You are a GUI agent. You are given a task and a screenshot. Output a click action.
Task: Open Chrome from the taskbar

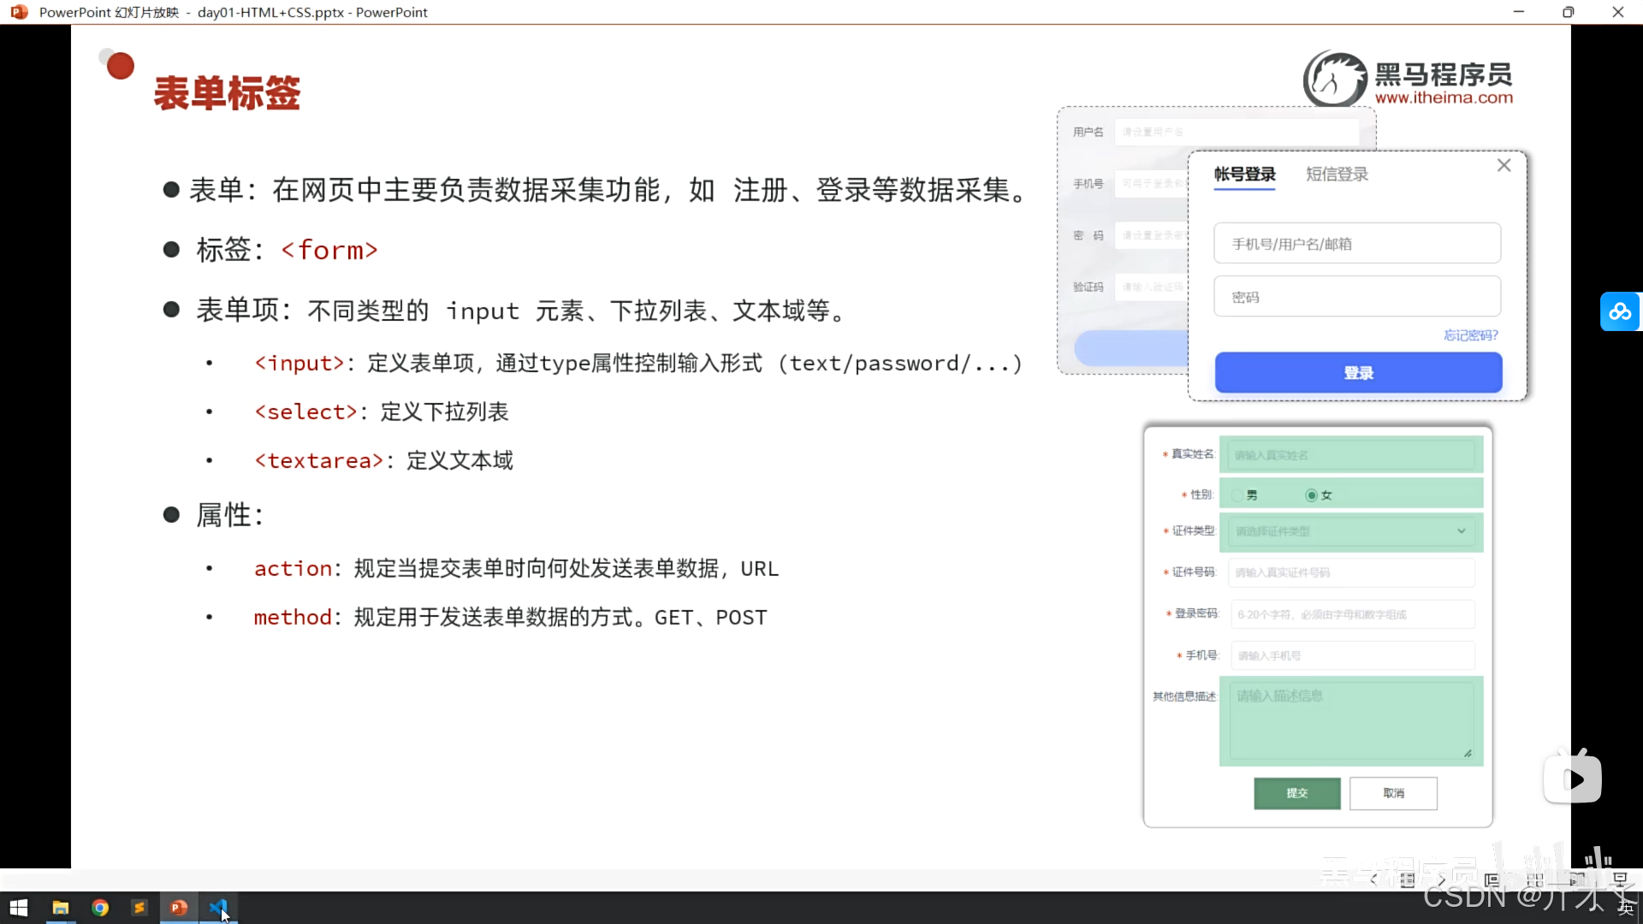tap(100, 908)
